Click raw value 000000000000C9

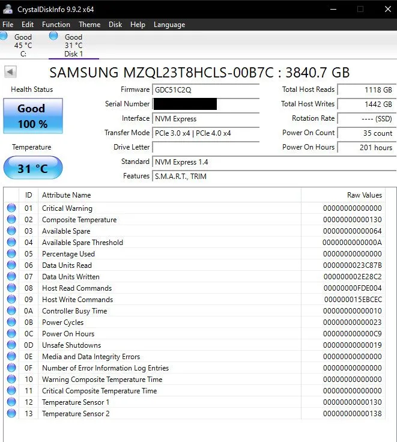click(353, 334)
